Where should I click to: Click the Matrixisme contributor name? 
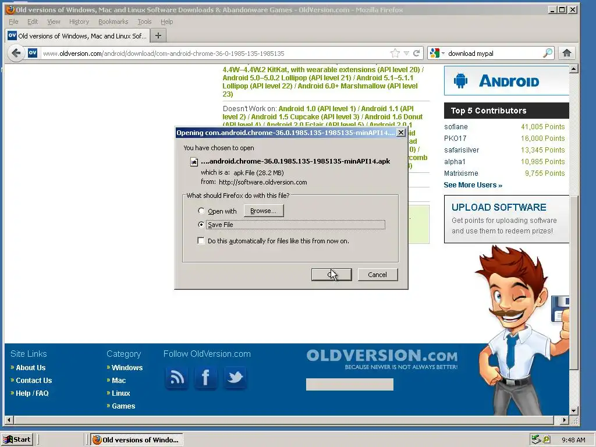coord(461,173)
